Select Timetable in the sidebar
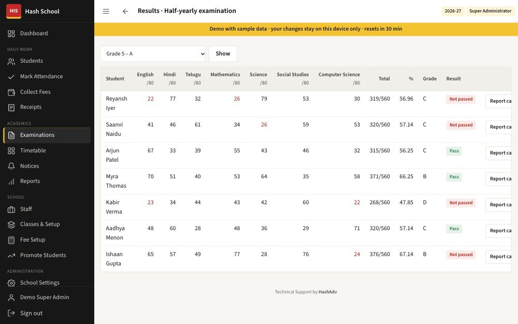The width and height of the screenshot is (518, 324). coord(47,150)
